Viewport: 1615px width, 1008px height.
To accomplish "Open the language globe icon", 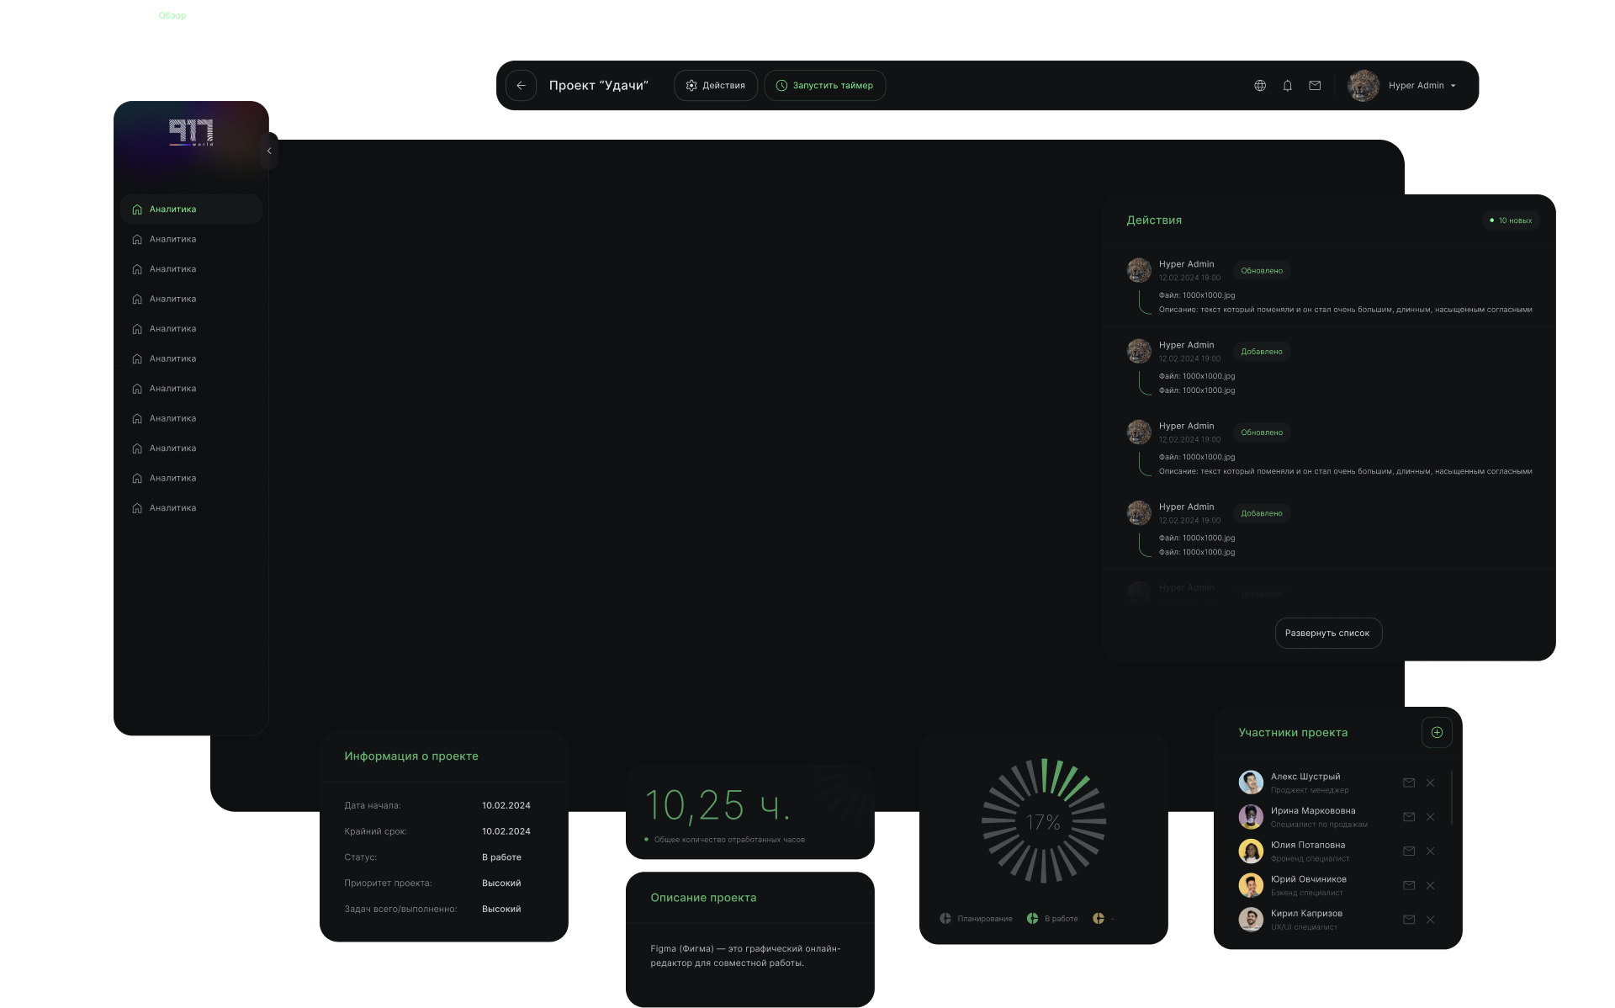I will point(1260,86).
